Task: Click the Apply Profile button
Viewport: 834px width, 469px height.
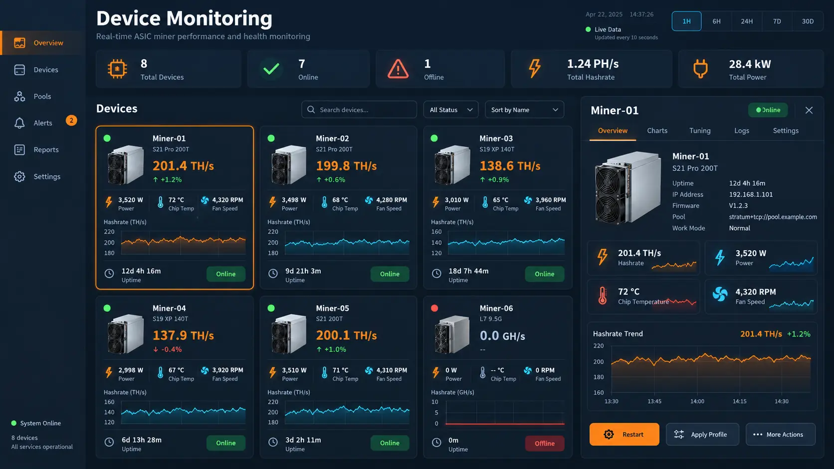Action: (702, 435)
